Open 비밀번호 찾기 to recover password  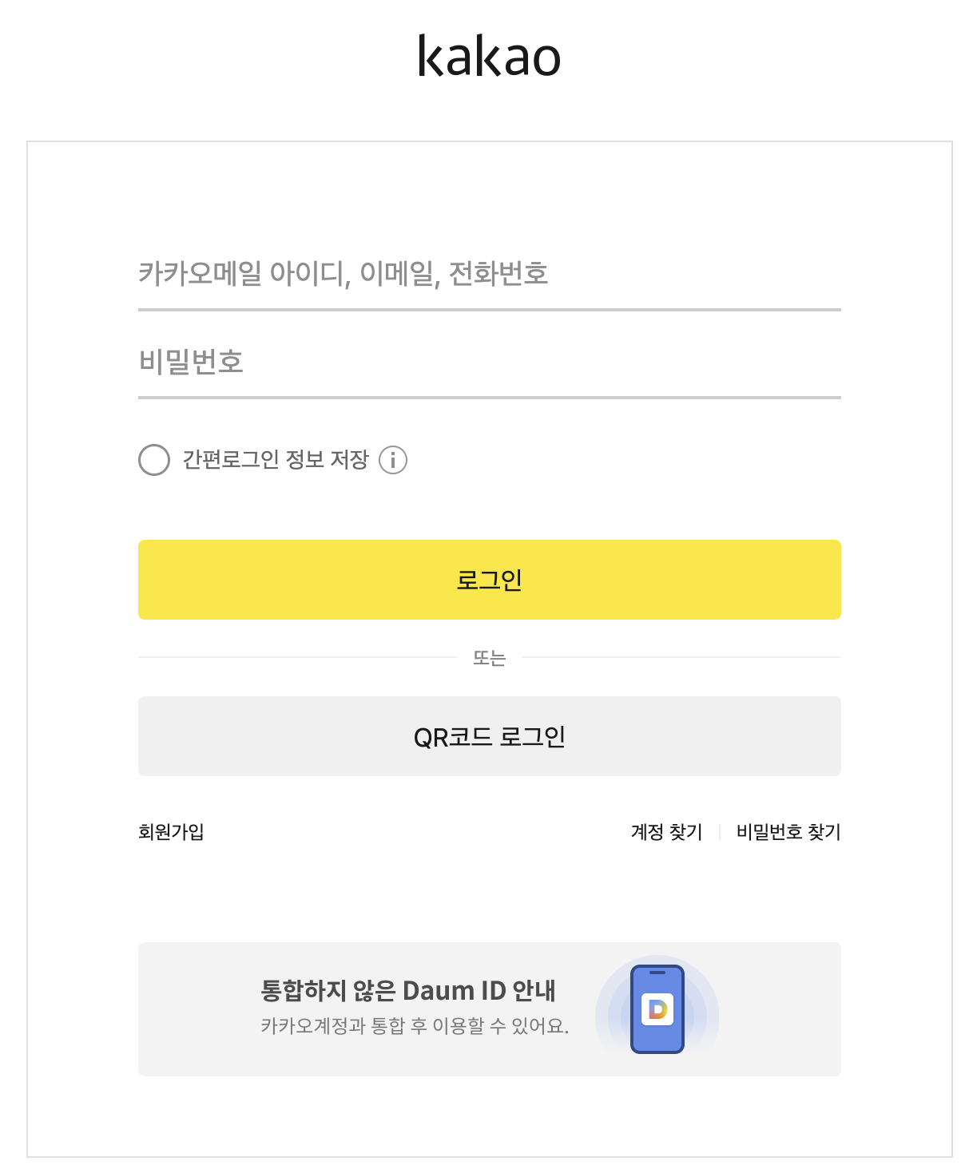[x=788, y=832]
